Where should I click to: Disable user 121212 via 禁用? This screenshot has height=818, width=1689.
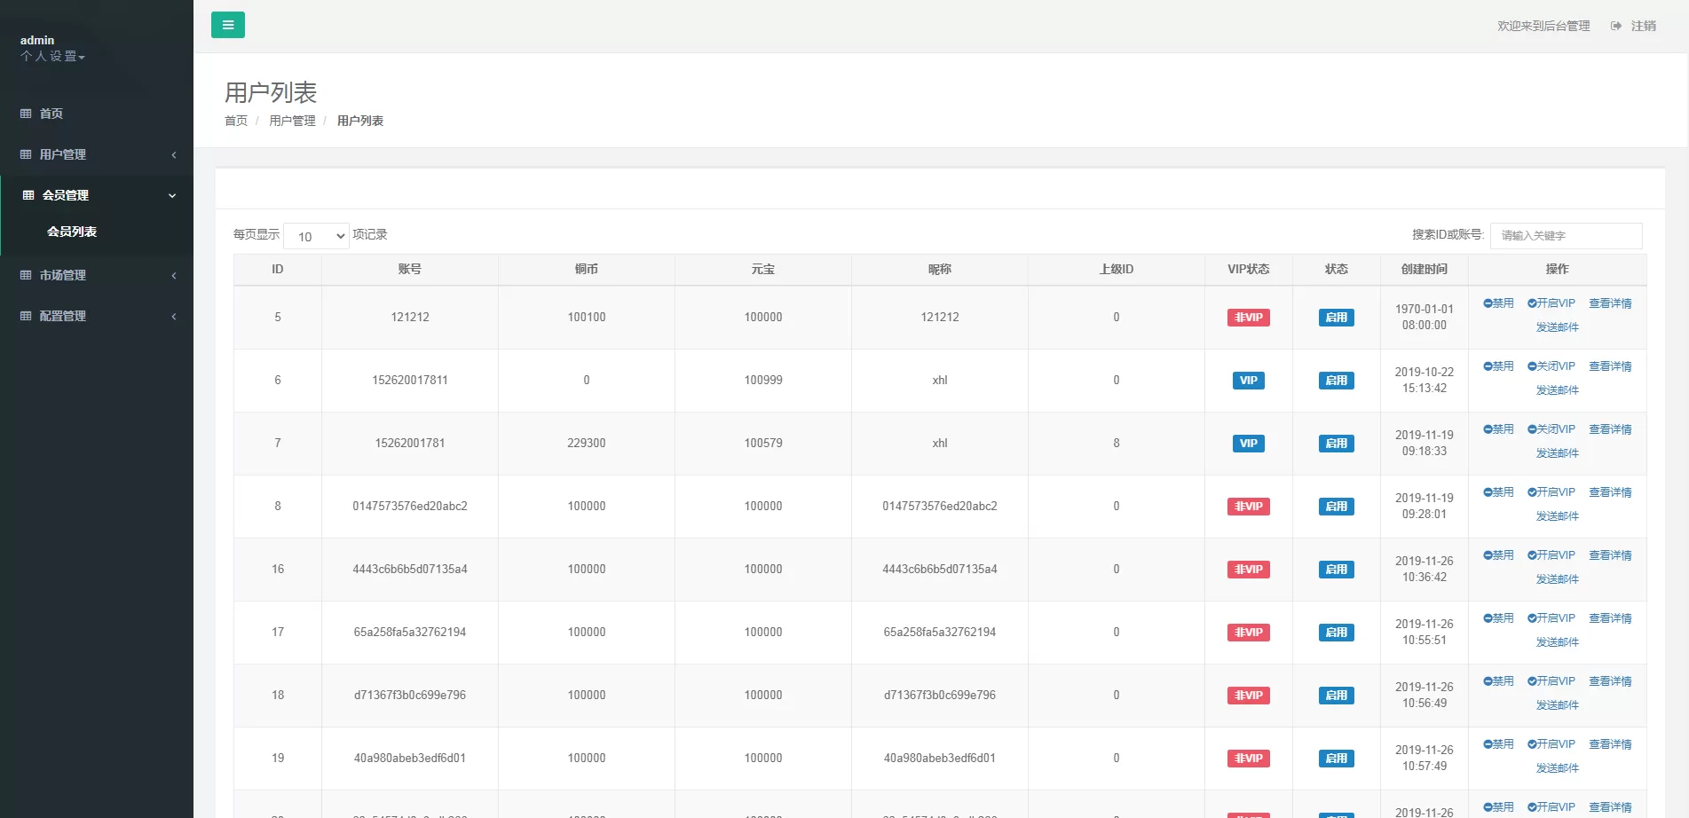(x=1498, y=303)
